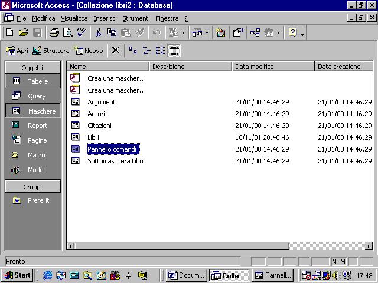
Task: Select the Citazioni form
Action: tap(99, 126)
